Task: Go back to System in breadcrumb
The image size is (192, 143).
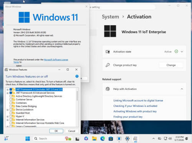Action: pos(110,17)
